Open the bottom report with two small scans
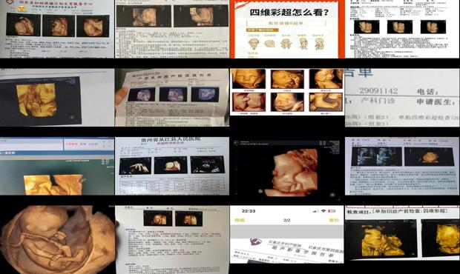 tap(172, 239)
